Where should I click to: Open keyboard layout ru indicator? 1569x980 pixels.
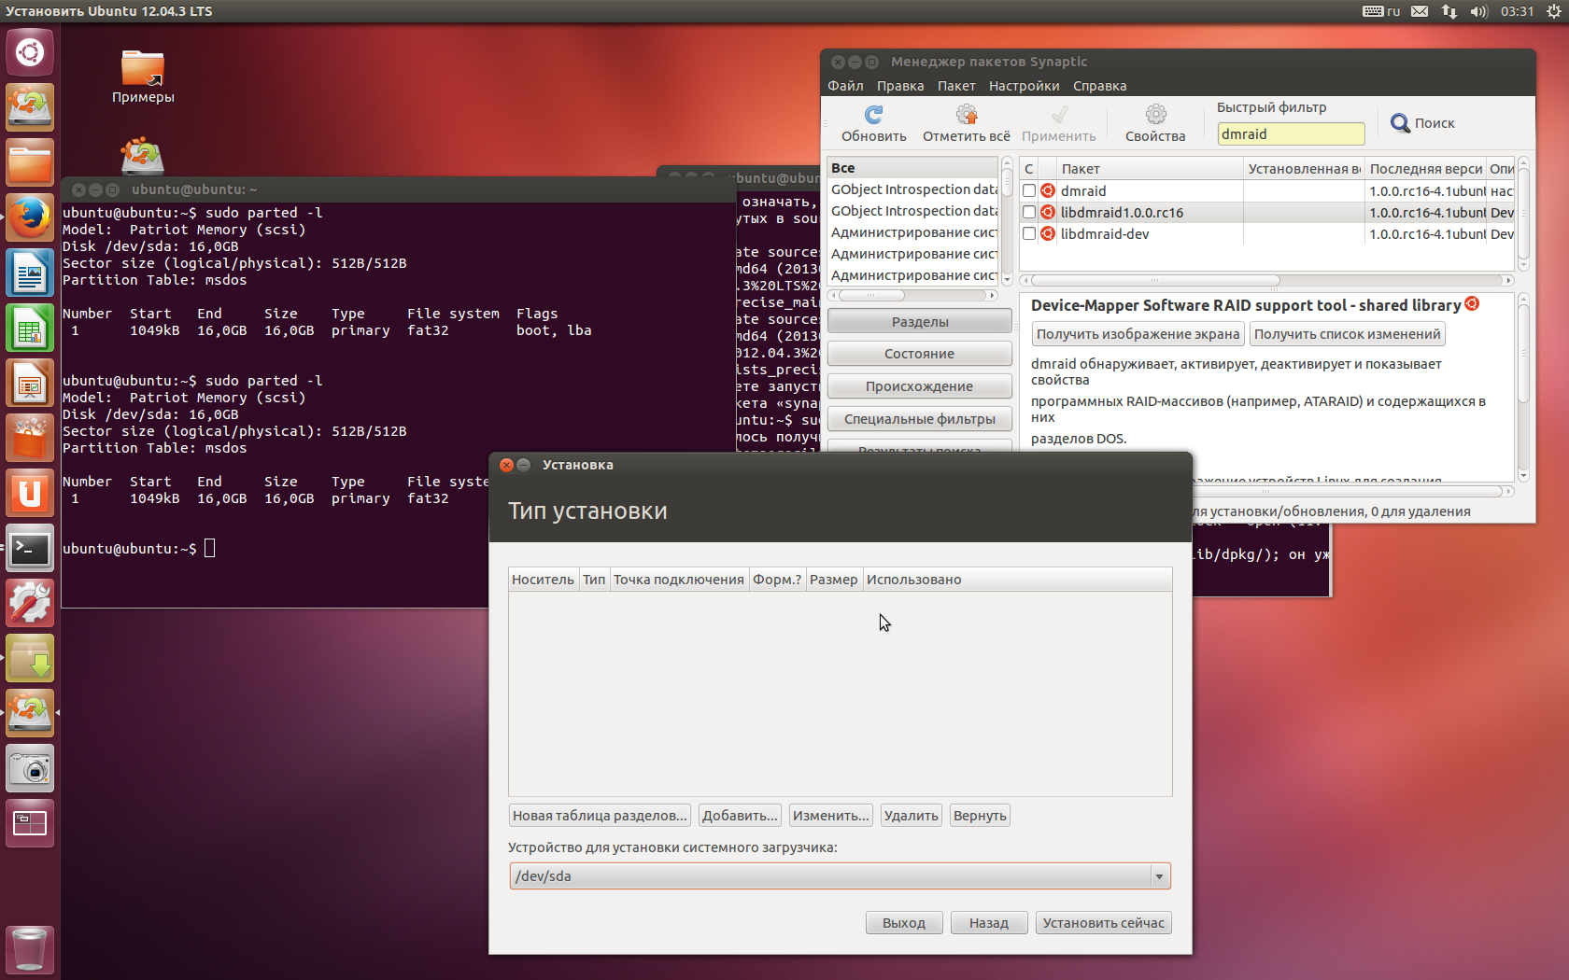click(x=1381, y=11)
